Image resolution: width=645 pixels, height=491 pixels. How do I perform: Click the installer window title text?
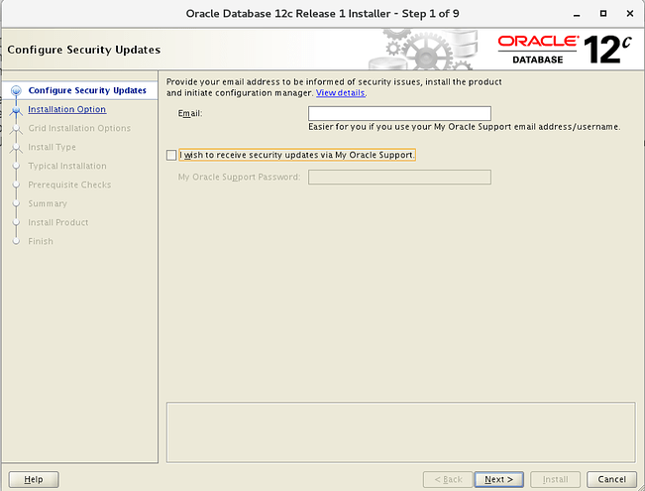(x=322, y=14)
